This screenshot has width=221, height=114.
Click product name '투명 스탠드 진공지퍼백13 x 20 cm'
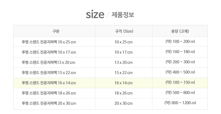pyautogui.click(x=49, y=62)
